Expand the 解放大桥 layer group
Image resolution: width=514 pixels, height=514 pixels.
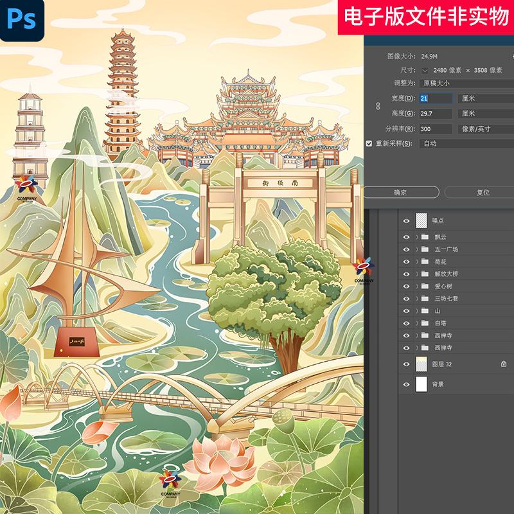417,274
